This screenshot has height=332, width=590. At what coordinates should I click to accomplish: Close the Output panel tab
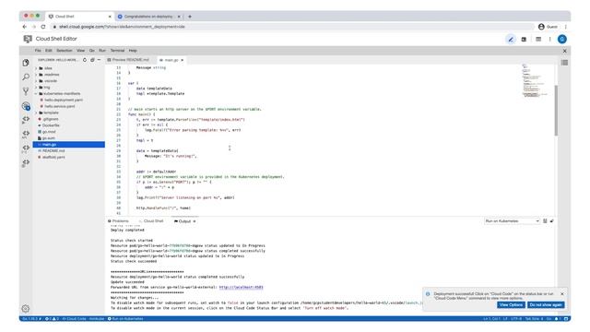click(195, 221)
